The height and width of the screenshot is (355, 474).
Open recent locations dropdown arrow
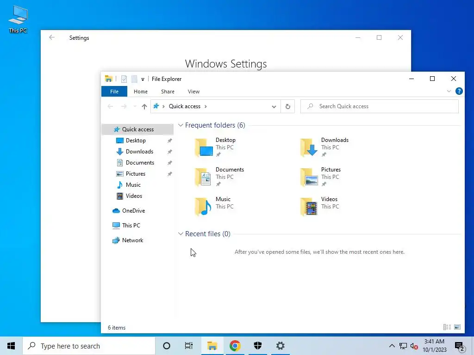[135, 106]
